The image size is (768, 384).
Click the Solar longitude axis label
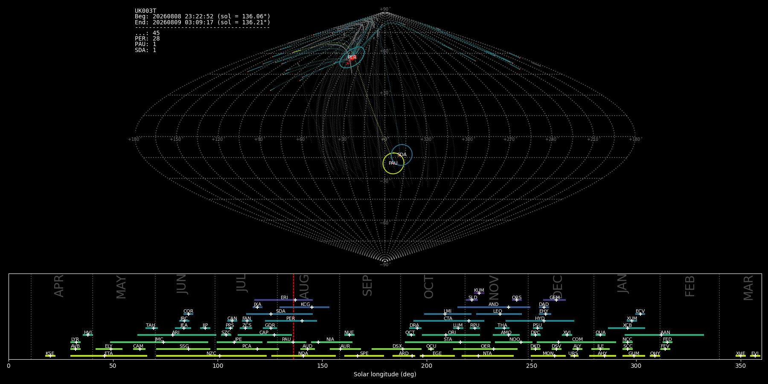pos(385,374)
